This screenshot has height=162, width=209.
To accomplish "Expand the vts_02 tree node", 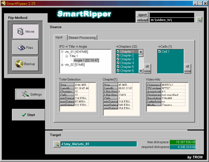I will (62, 65).
